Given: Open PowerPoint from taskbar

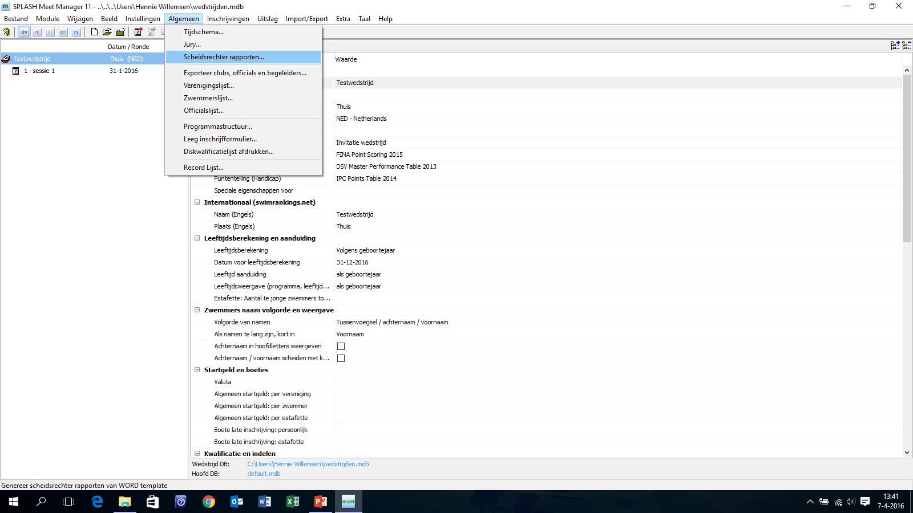Looking at the screenshot, I should pyautogui.click(x=321, y=502).
